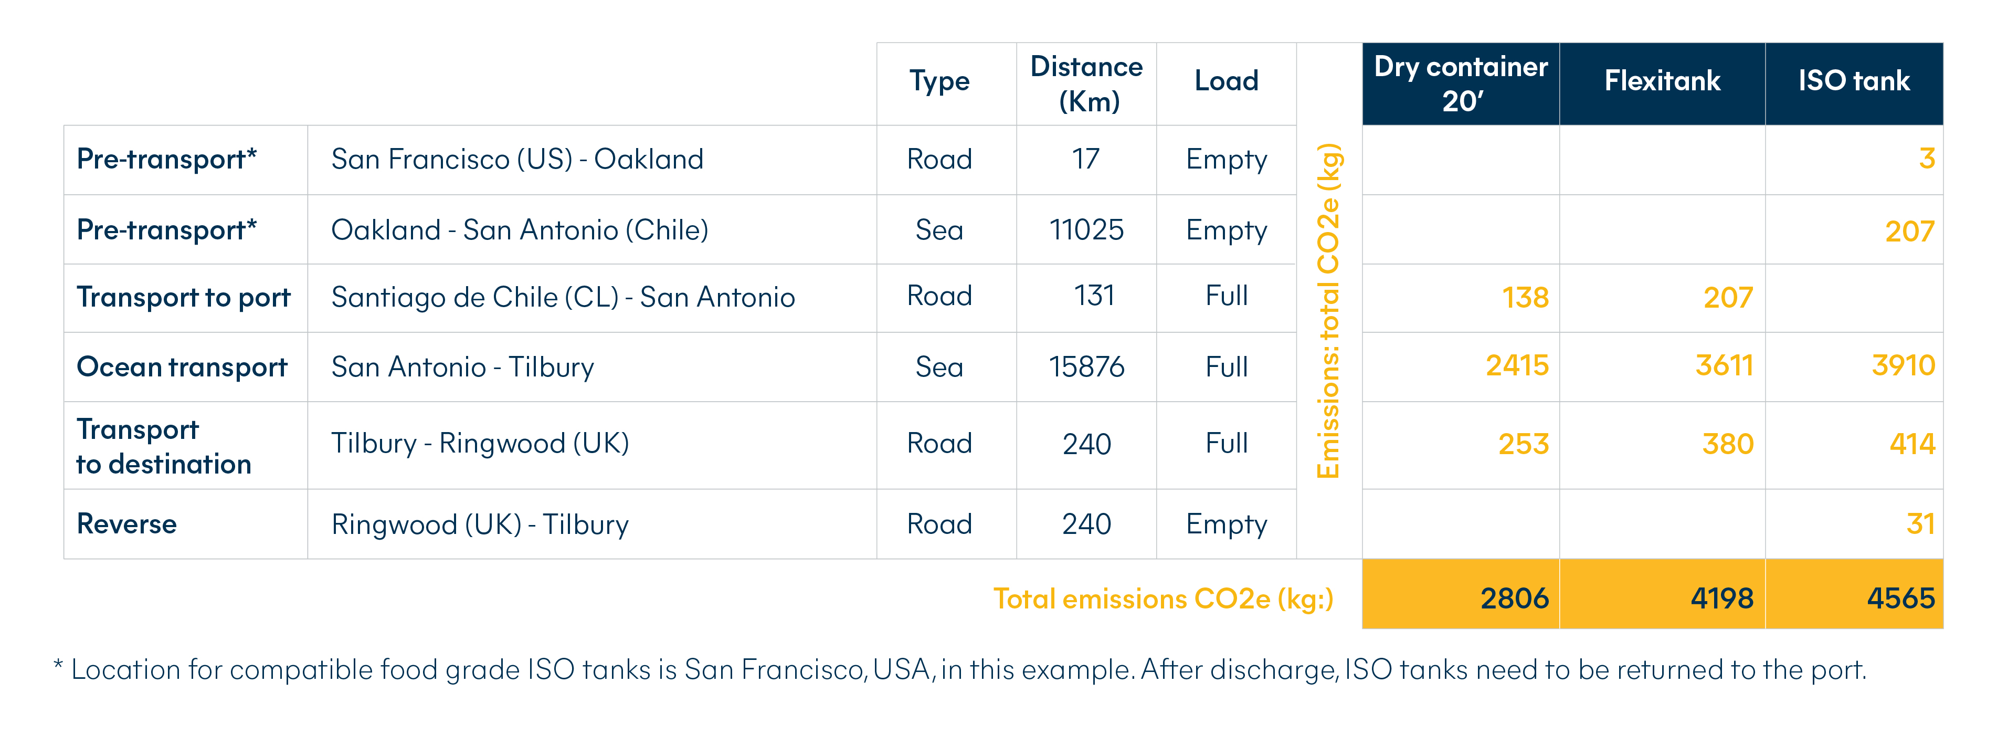Select the ISO tank column header
This screenshot has height=735, width=1997.
pos(1854,83)
